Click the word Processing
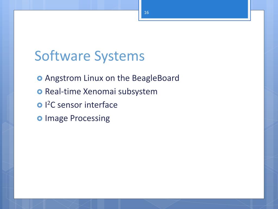This screenshot has height=209, width=278. point(90,118)
